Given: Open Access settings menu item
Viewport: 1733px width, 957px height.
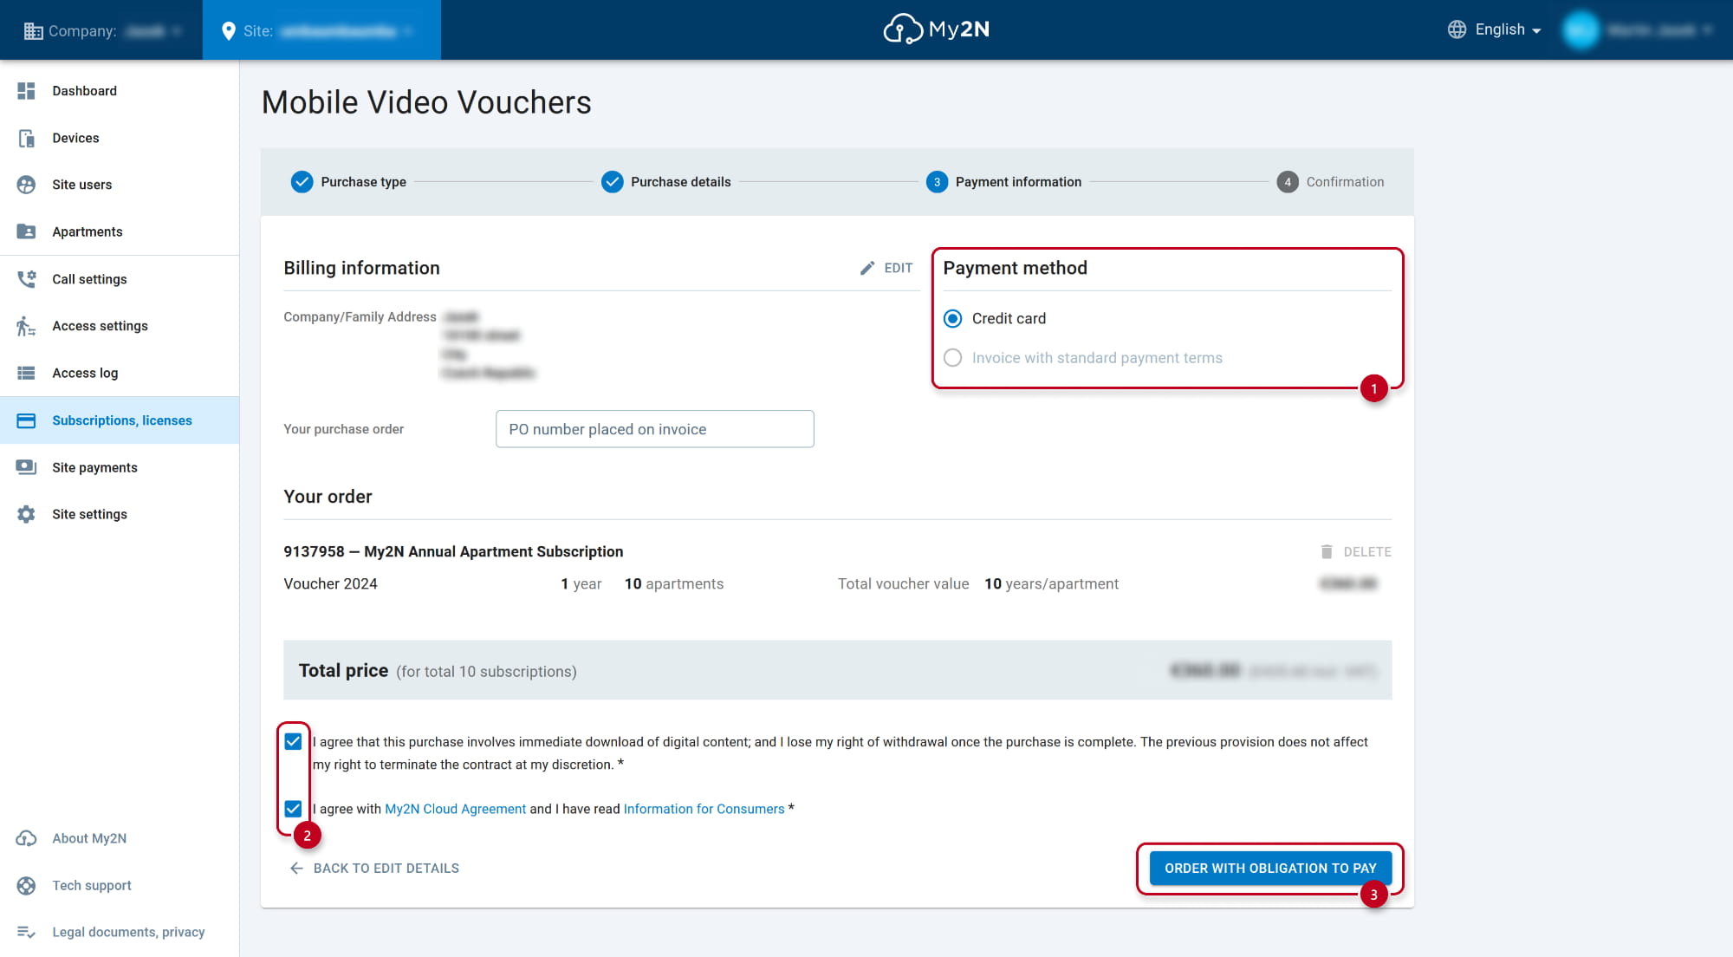Looking at the screenshot, I should click(x=100, y=326).
